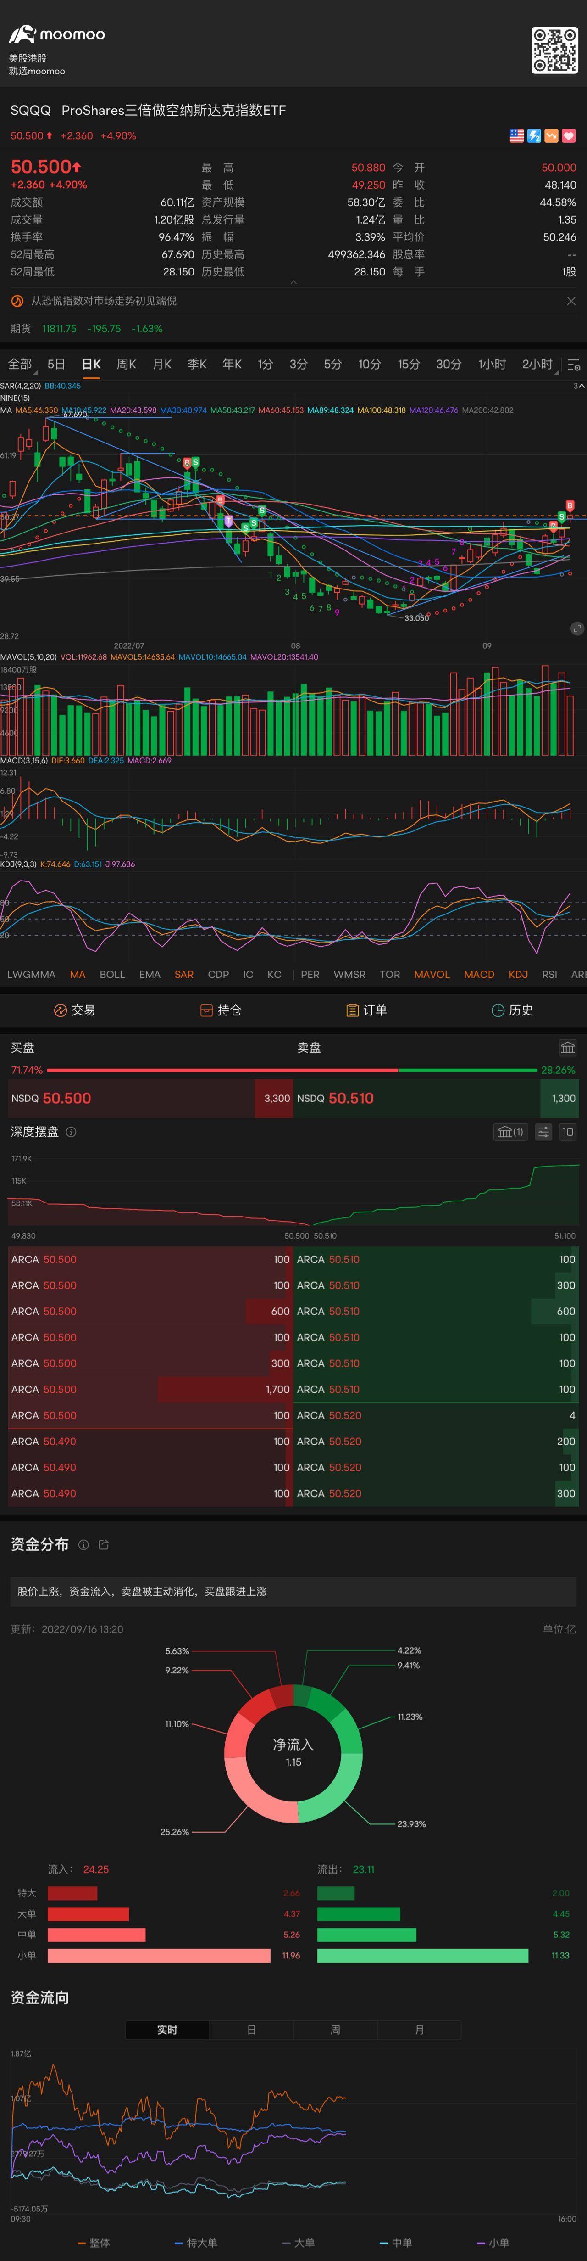Dismiss the fear index news banner
The height and width of the screenshot is (2261, 587).
click(x=571, y=301)
